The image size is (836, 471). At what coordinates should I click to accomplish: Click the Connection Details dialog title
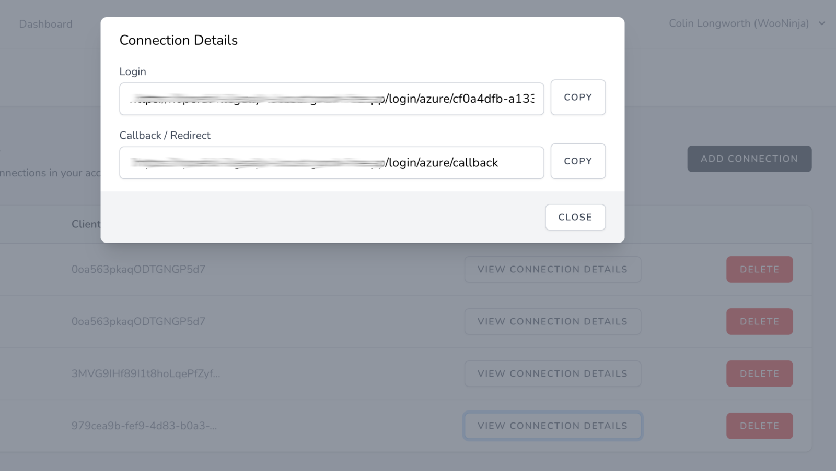[x=178, y=40]
